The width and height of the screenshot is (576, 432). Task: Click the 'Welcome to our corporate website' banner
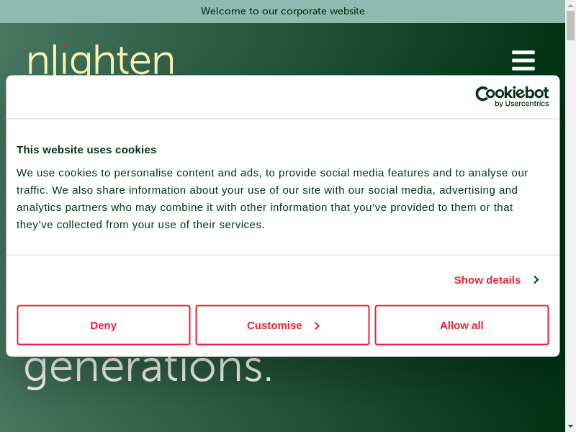click(x=283, y=12)
